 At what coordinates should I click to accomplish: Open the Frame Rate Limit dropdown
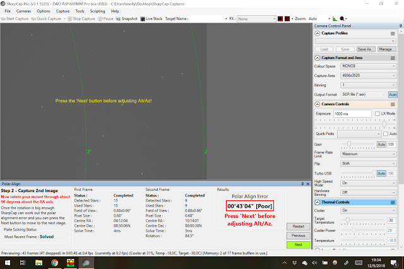tap(368, 154)
